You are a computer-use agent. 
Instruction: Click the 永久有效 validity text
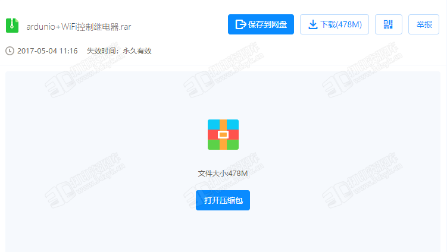137,51
